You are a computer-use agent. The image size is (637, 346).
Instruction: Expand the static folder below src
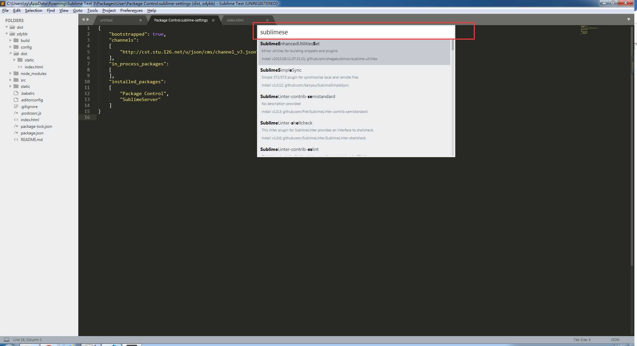[x=11, y=86]
